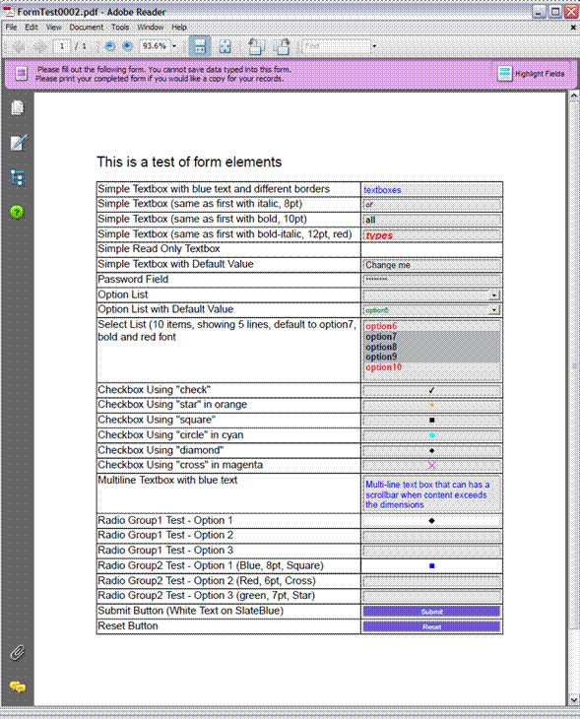The width and height of the screenshot is (580, 719).
Task: Open the zoom percentage dropdown arrow
Action: tap(173, 46)
